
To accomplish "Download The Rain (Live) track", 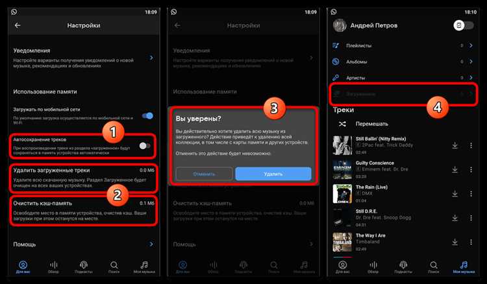I will pos(455,194).
